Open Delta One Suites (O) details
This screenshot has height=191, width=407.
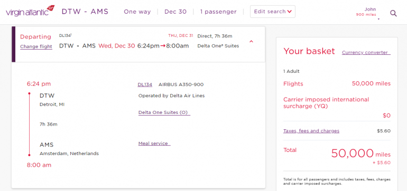click(x=164, y=112)
